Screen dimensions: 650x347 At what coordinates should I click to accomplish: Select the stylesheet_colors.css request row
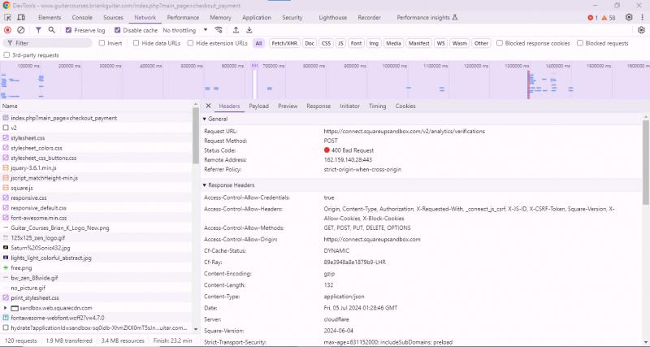click(x=97, y=148)
